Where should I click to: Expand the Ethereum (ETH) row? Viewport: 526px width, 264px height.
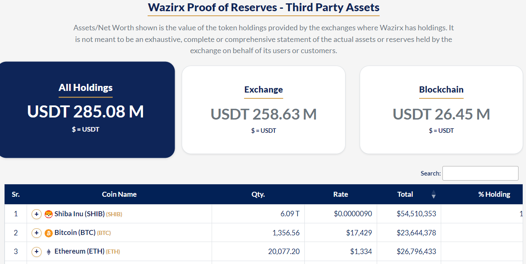[x=36, y=252]
